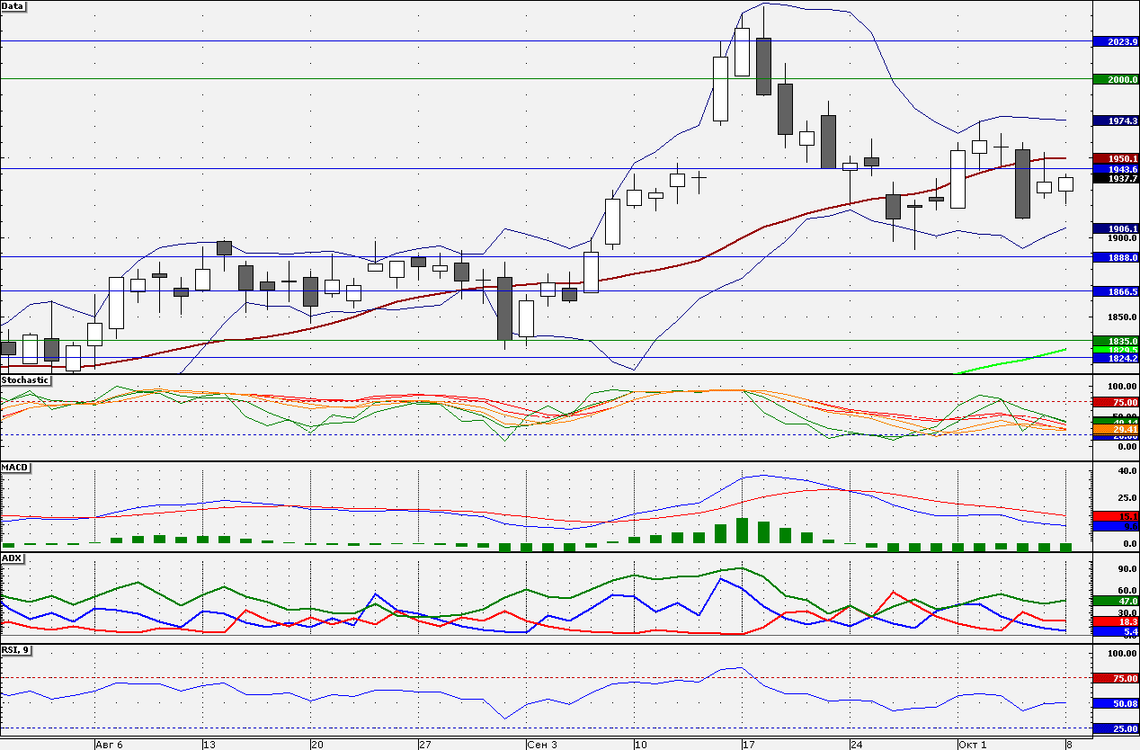
Task: Click the Stochastic panel title label
Action: [25, 380]
